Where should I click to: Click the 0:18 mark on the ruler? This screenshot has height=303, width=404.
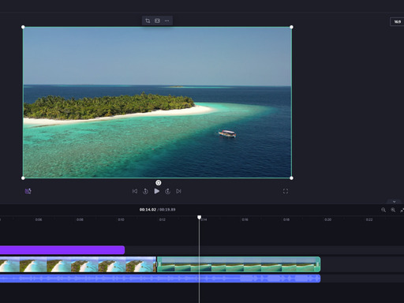[286, 219]
